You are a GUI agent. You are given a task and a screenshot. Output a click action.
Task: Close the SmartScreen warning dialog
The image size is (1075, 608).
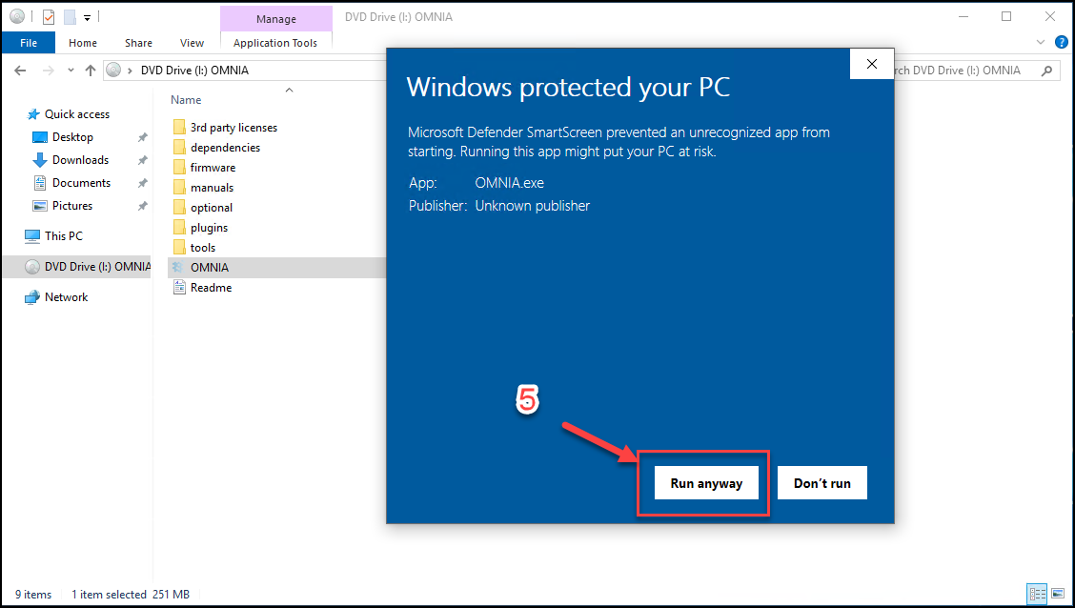pyautogui.click(x=871, y=65)
